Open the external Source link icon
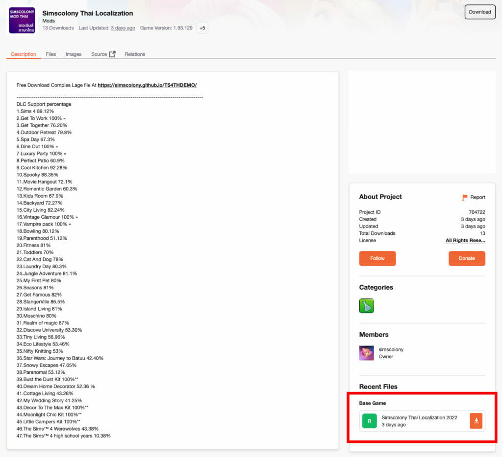 coord(112,54)
